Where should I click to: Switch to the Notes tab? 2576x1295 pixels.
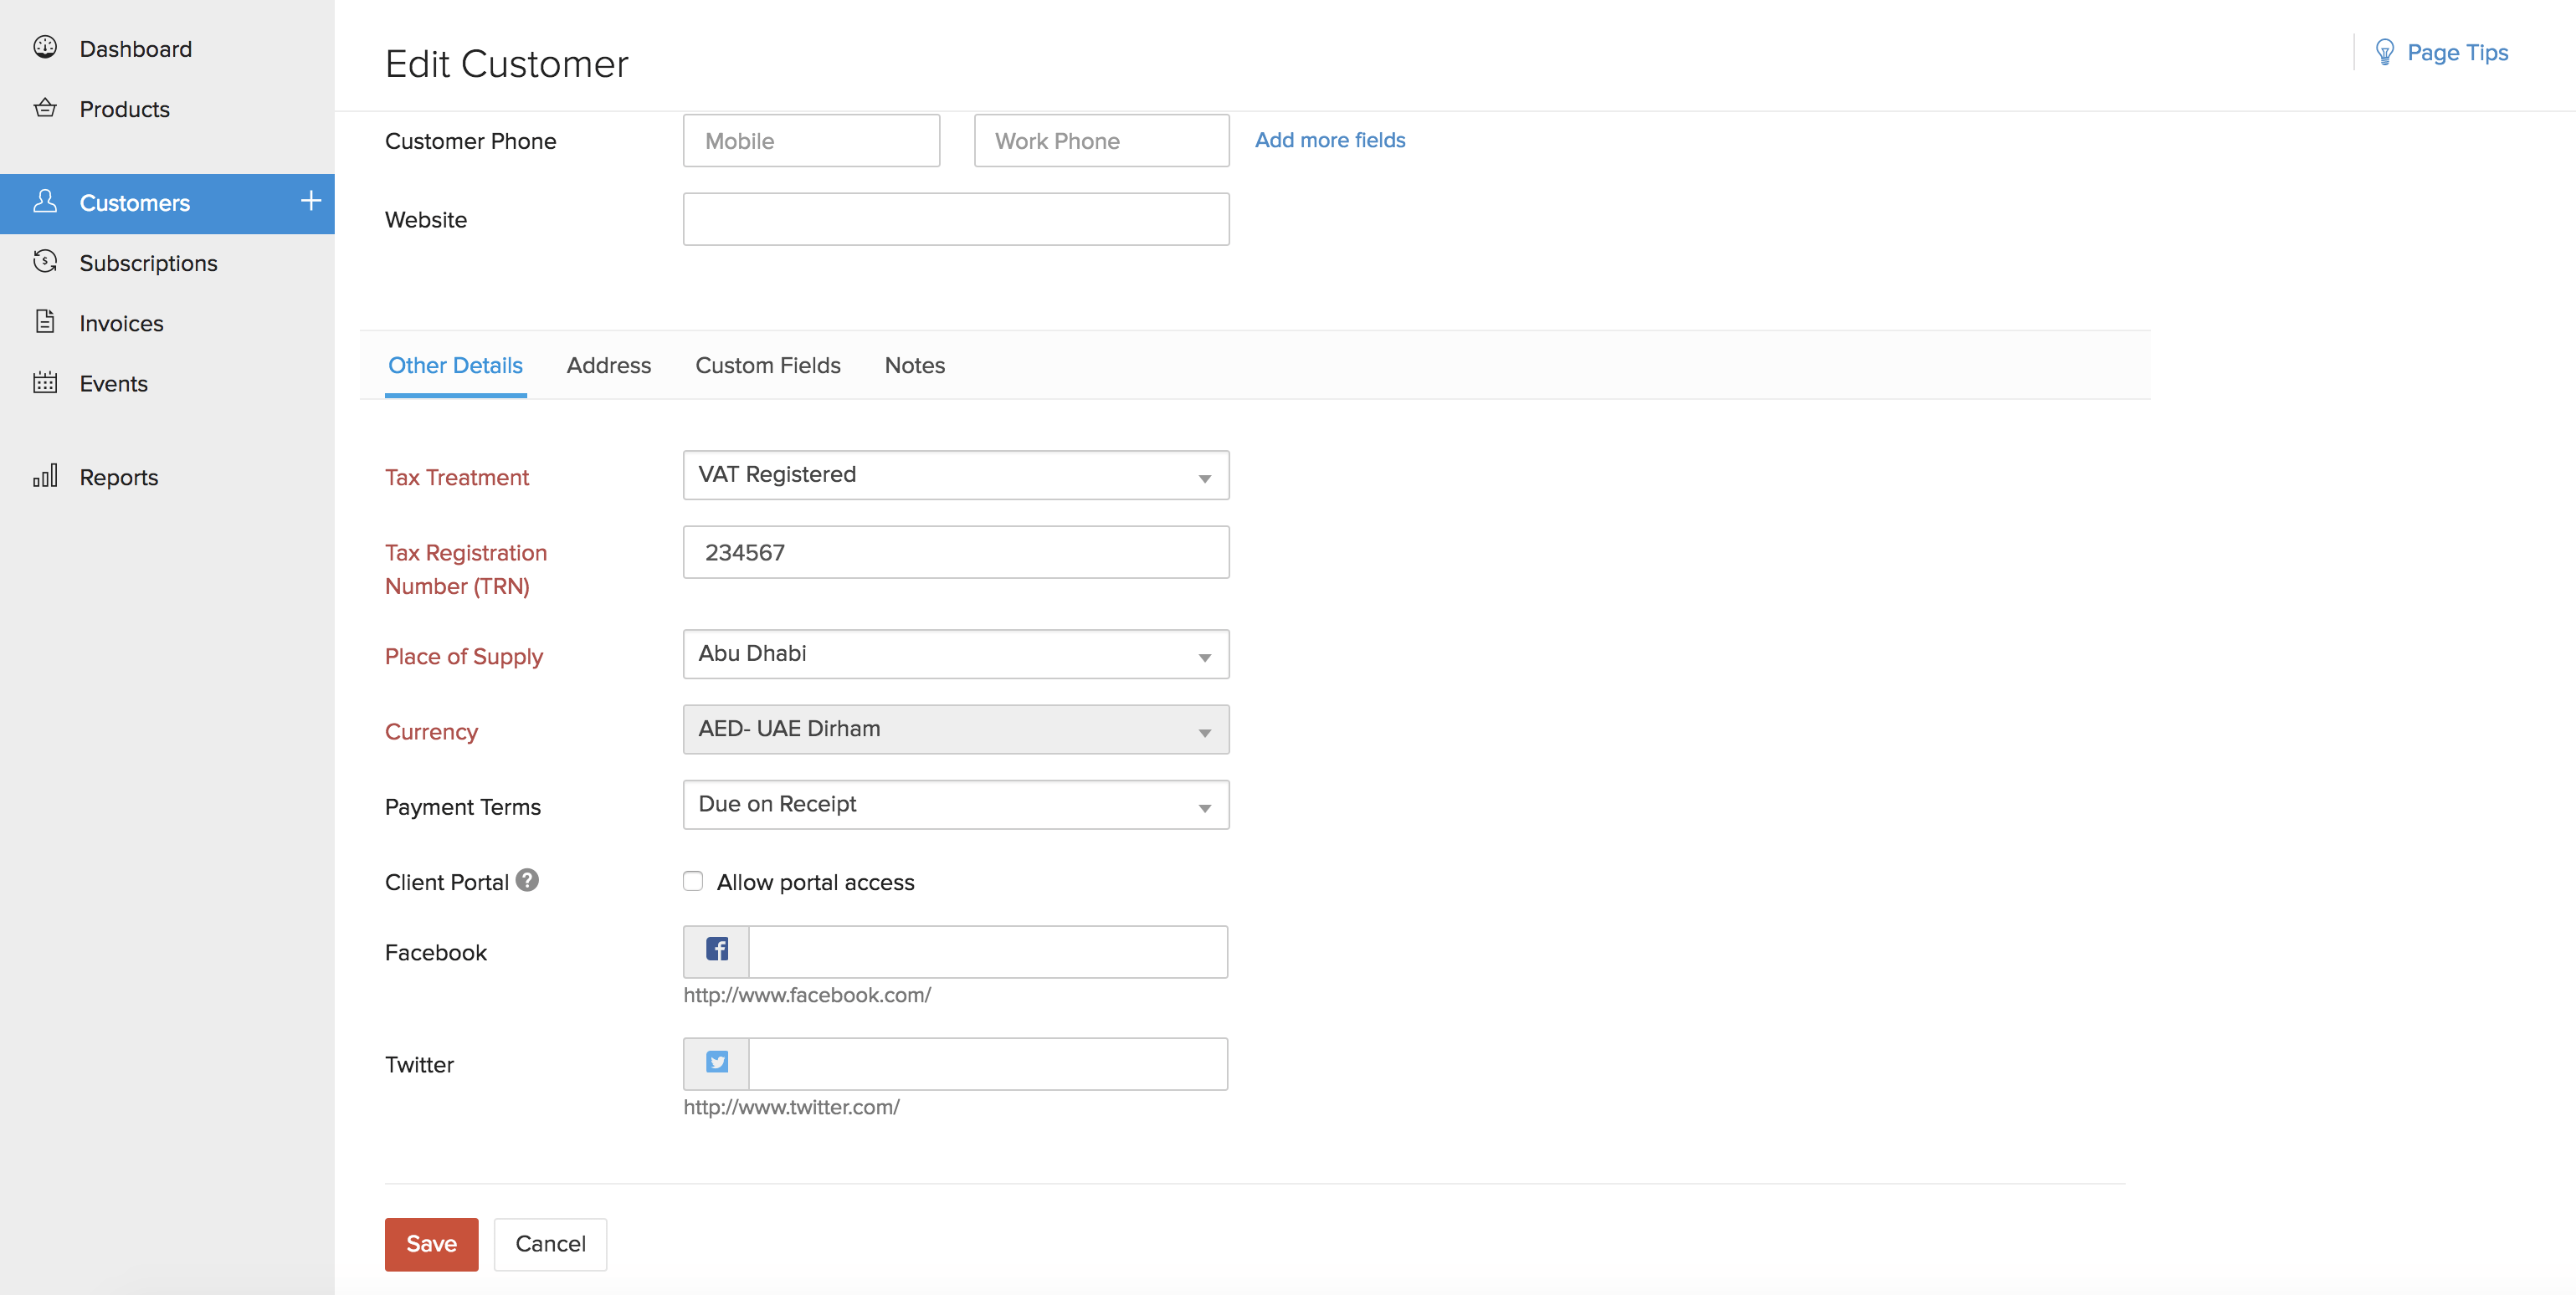[x=913, y=365]
